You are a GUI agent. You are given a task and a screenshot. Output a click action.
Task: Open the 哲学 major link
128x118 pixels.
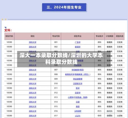pos(78,88)
